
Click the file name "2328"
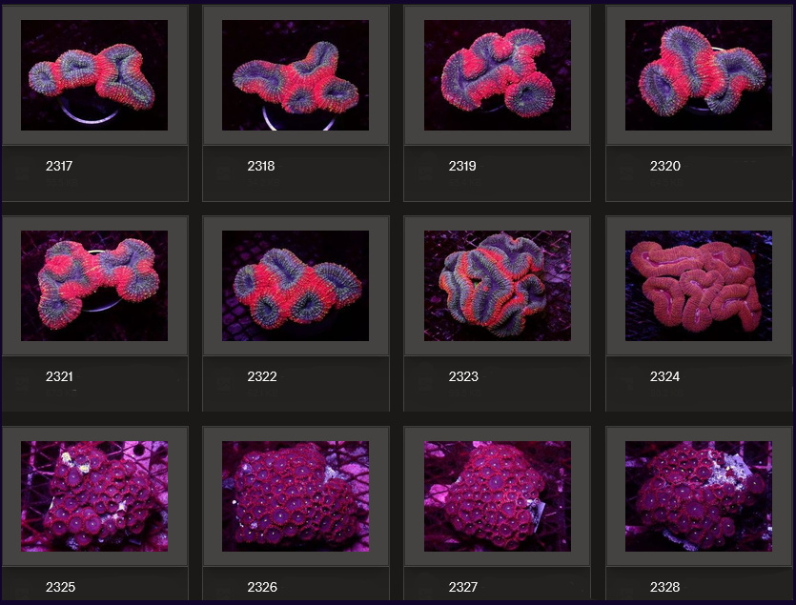665,587
